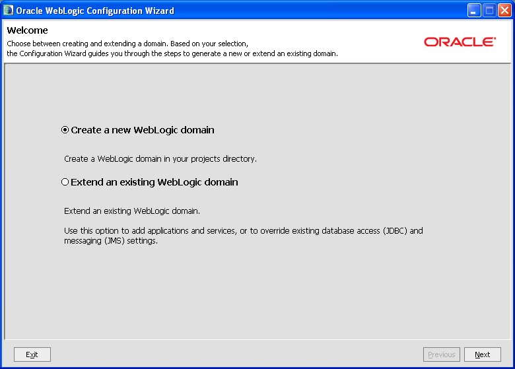Click the Exit button
Image resolution: width=515 pixels, height=369 pixels.
(32, 354)
